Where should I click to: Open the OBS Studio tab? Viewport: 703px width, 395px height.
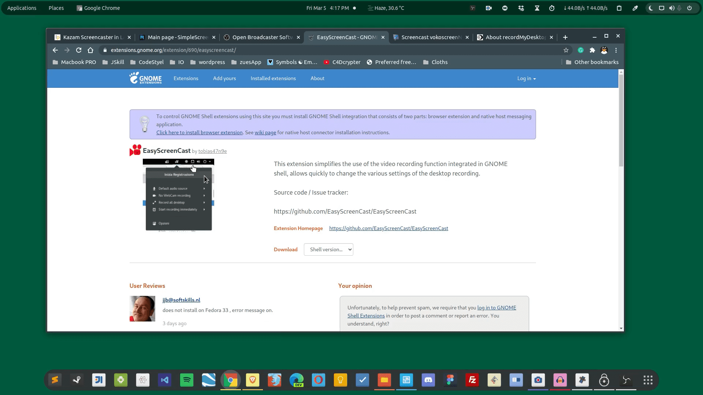(260, 37)
